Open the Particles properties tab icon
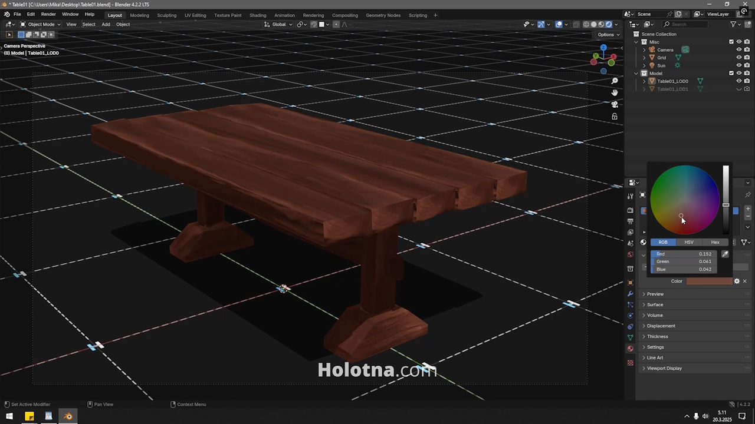Image resolution: width=755 pixels, height=424 pixels. point(630,304)
